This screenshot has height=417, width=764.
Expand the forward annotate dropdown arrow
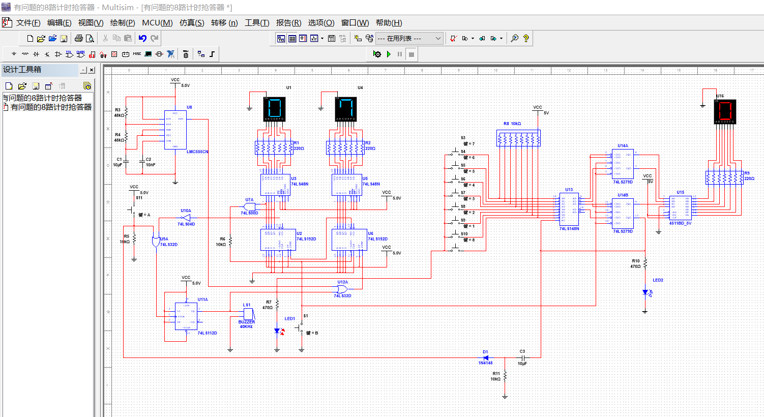click(x=501, y=38)
